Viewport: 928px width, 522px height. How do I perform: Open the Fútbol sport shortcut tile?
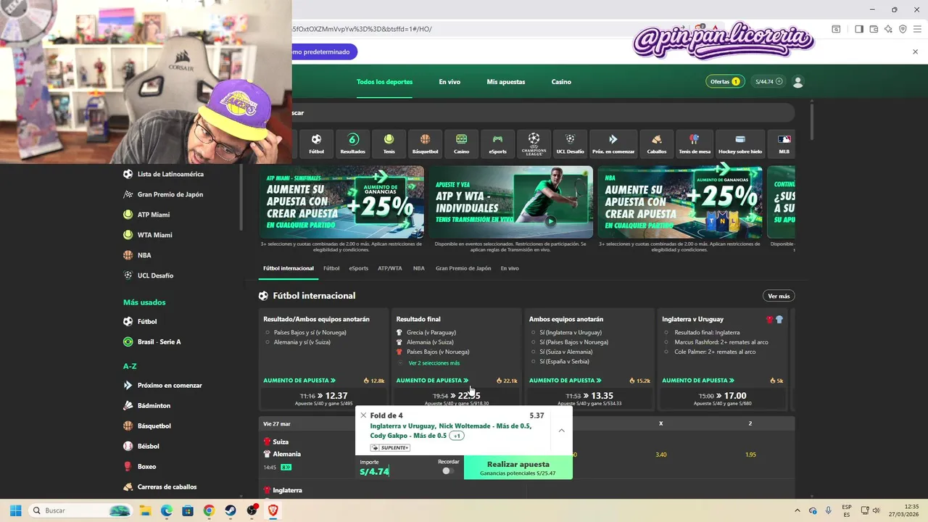(316, 144)
